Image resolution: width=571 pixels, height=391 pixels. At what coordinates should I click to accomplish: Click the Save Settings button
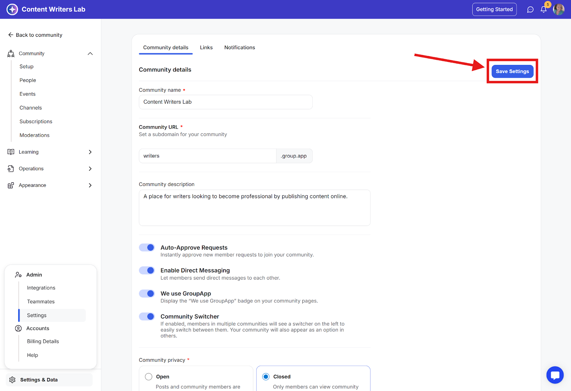click(512, 71)
